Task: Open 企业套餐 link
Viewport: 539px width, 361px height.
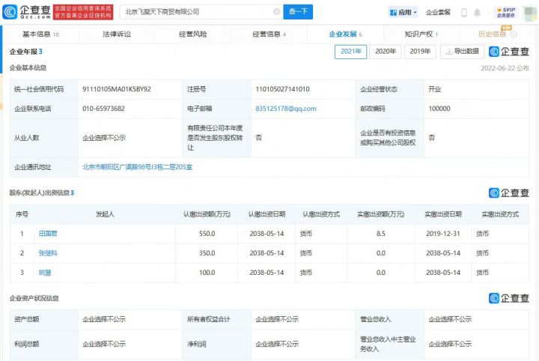Action: [438, 13]
